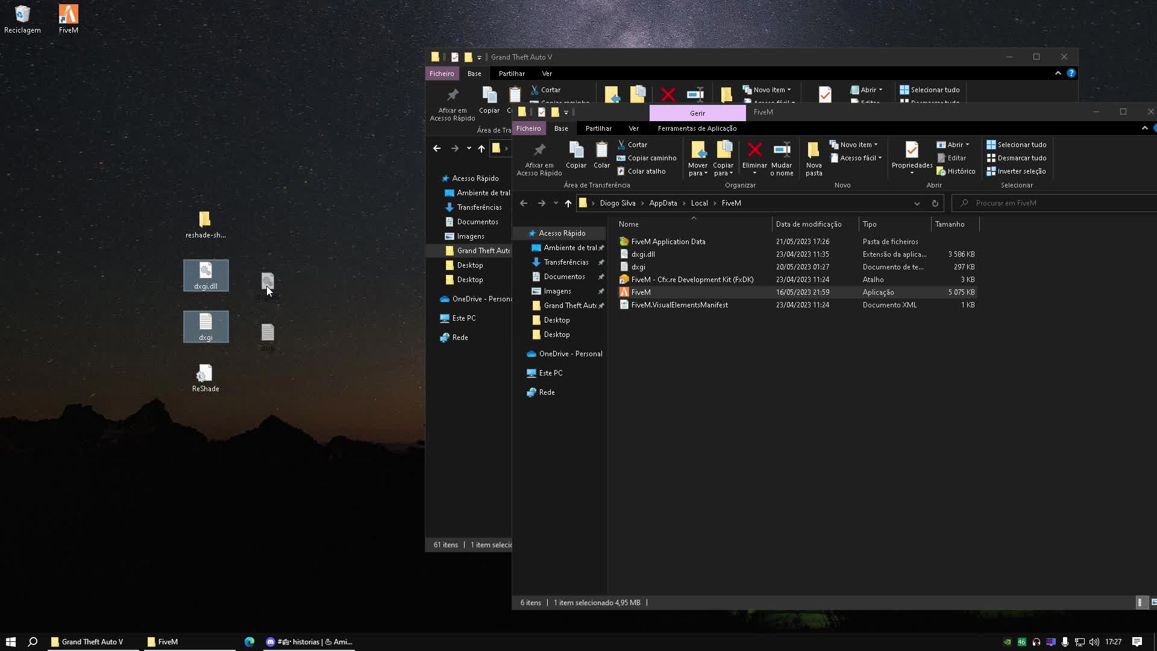Open Ferramentas de Aplicação tab
Viewport: 1157px width, 651px height.
tap(697, 128)
